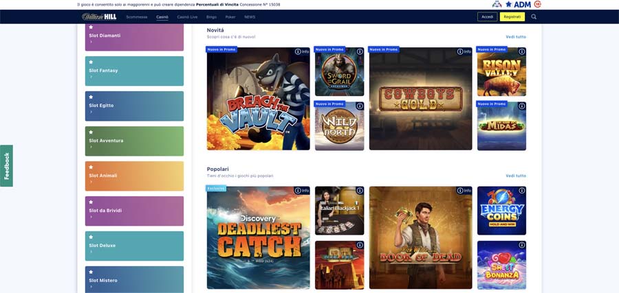This screenshot has width=619, height=293.
Task: Expand the Slot Avventura category arrow
Action: click(91, 147)
